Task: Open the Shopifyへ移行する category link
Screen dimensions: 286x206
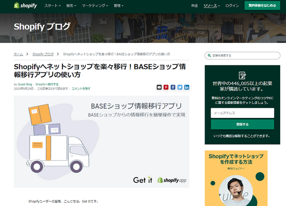Action: click(47, 84)
